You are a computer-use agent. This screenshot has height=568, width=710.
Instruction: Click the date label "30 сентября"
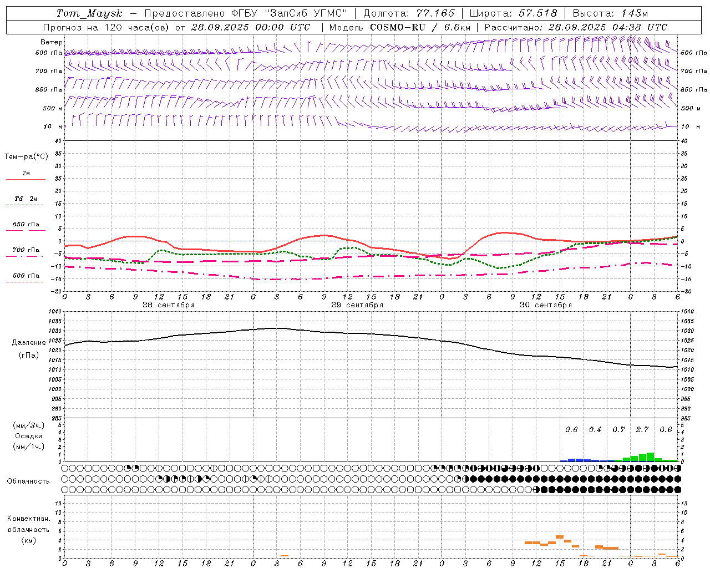point(545,305)
